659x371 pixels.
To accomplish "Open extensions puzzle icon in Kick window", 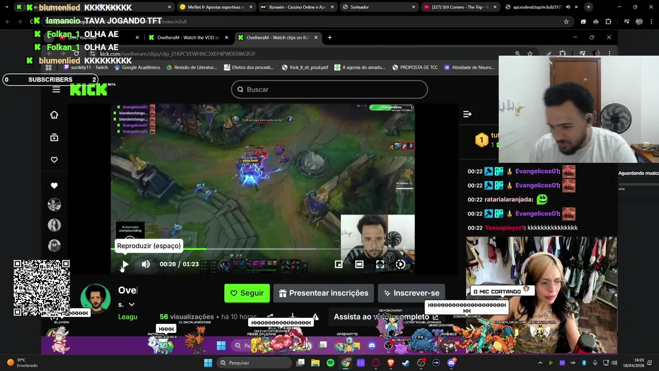I will (562, 54).
